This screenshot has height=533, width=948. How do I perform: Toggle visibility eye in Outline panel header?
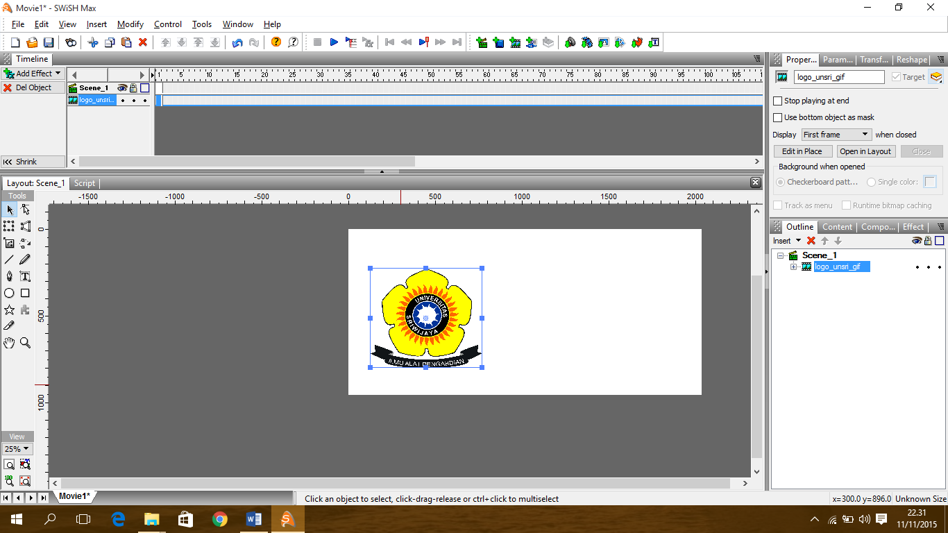(917, 241)
